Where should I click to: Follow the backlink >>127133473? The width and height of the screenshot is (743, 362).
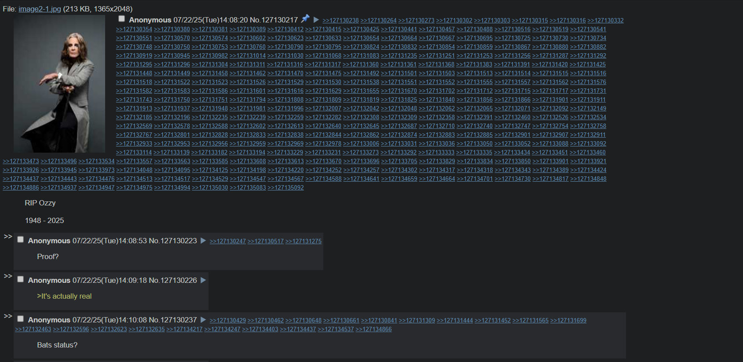point(21,161)
